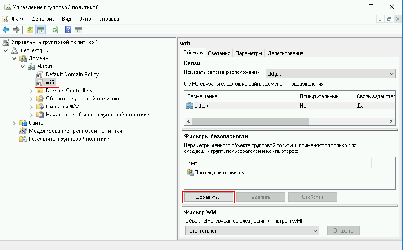Expand the Domain Controllers folder
403x250 pixels.
point(31,91)
